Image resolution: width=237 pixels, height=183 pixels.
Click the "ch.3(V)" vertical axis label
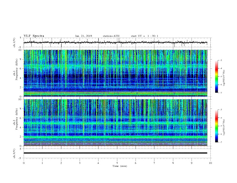[14, 153]
